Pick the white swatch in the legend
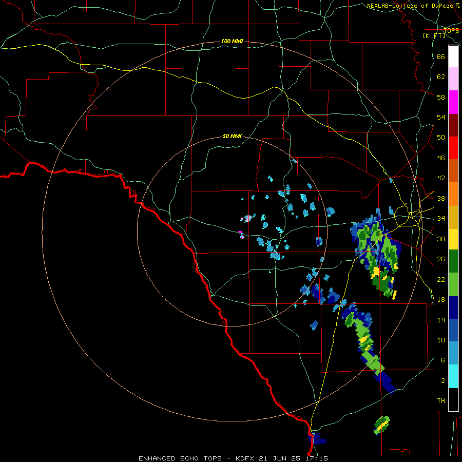 tap(453, 56)
